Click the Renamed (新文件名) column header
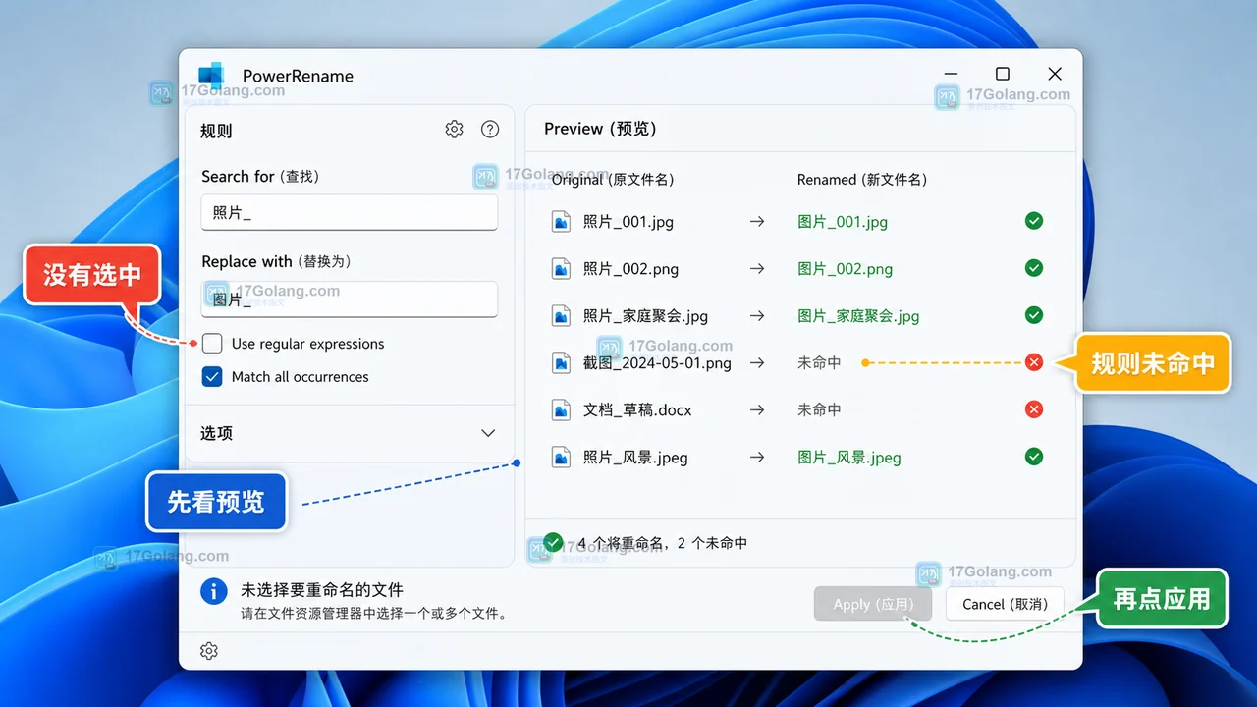 [x=862, y=180]
